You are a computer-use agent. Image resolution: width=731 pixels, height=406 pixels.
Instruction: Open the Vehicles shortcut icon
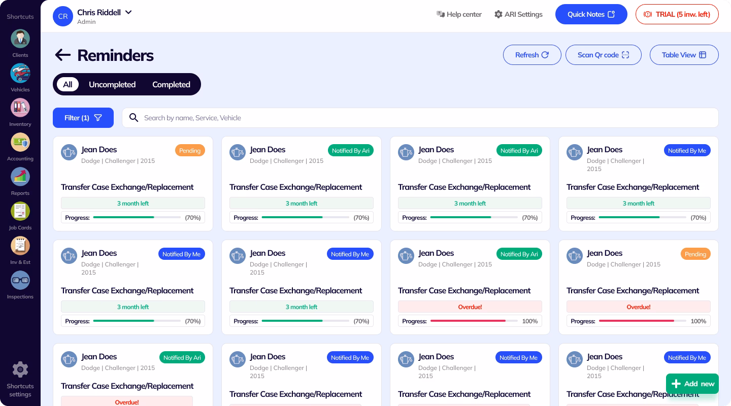(x=20, y=74)
